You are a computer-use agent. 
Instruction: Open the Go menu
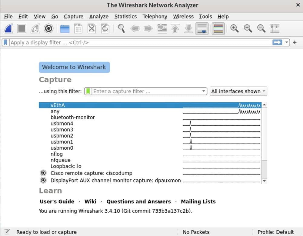click(55, 17)
